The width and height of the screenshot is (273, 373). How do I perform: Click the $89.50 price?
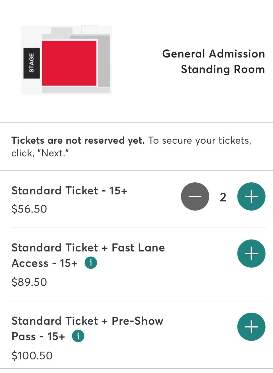[29, 282]
